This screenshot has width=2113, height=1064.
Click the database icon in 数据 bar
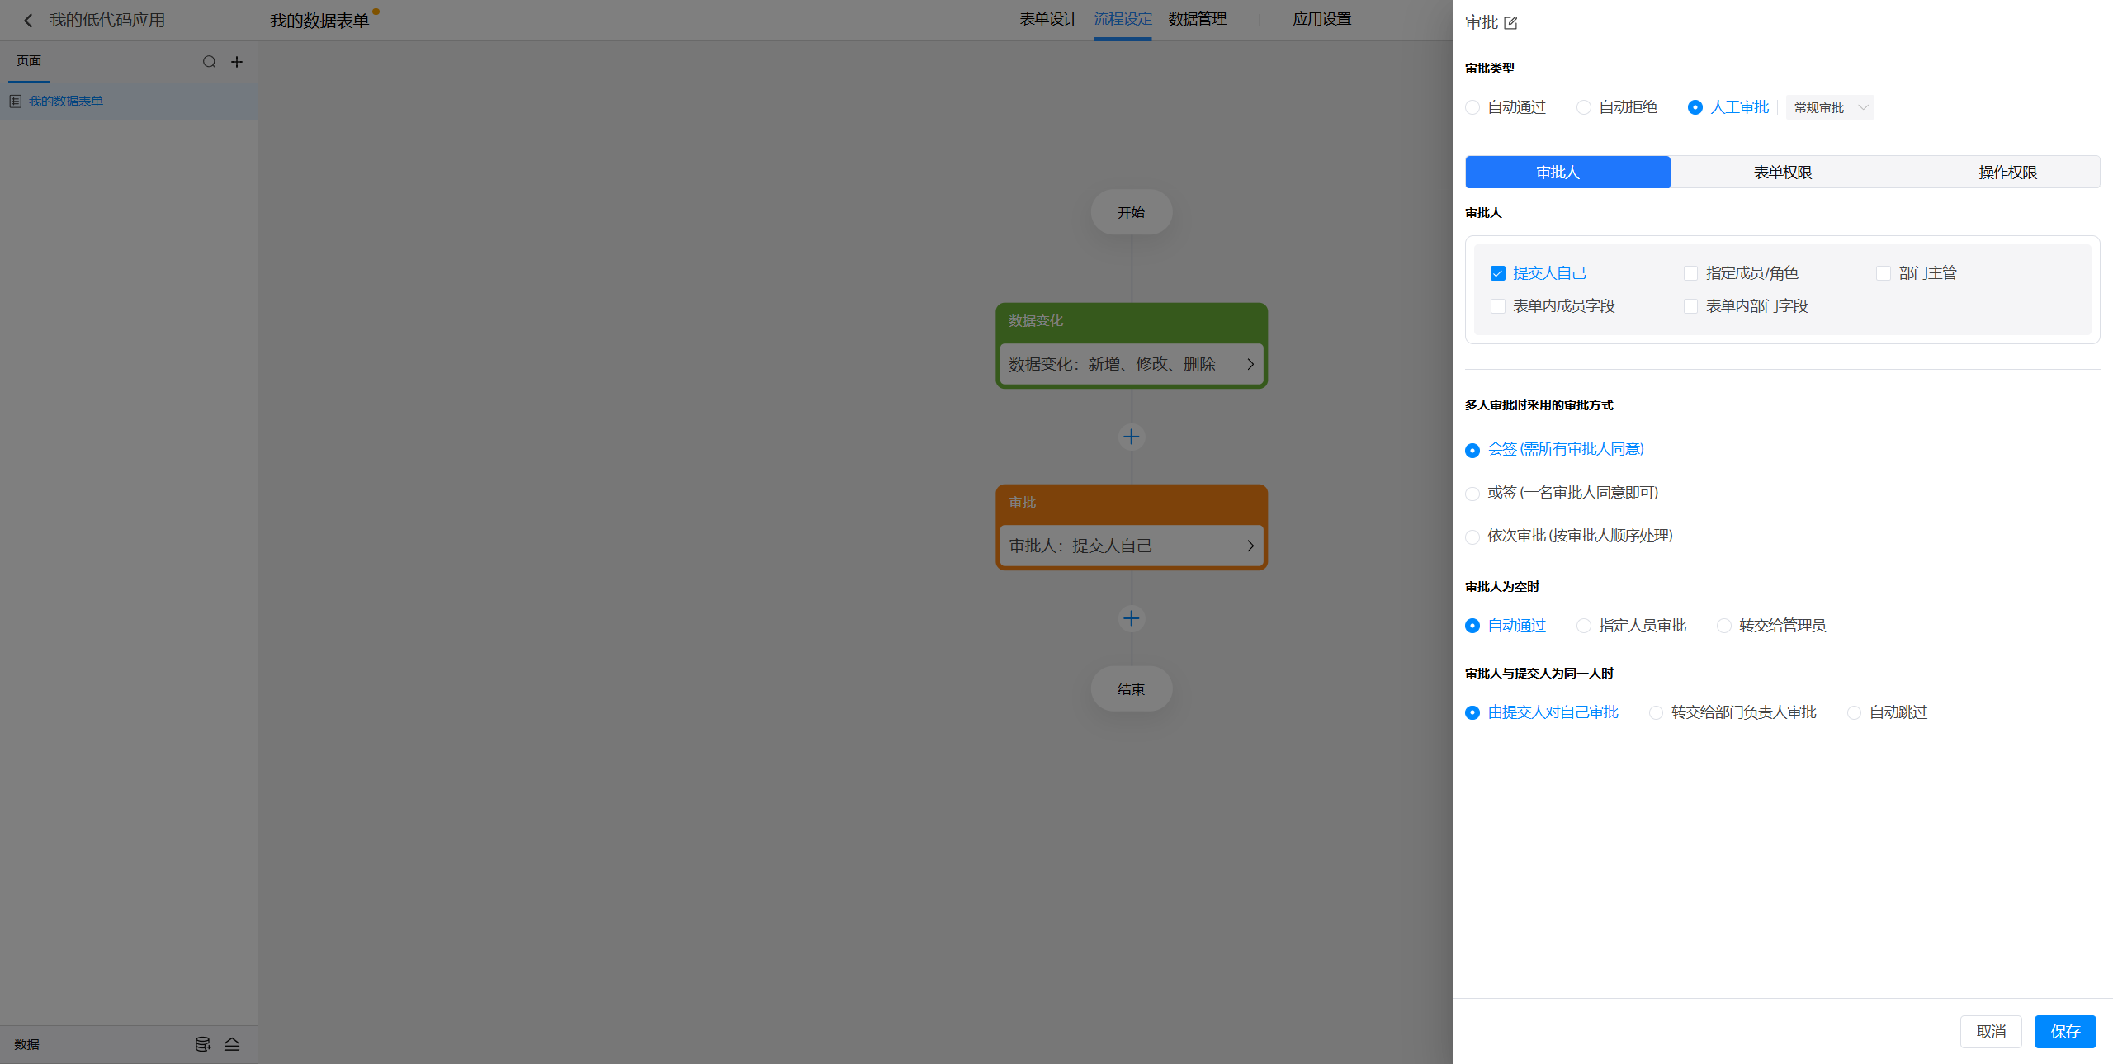coord(202,1044)
